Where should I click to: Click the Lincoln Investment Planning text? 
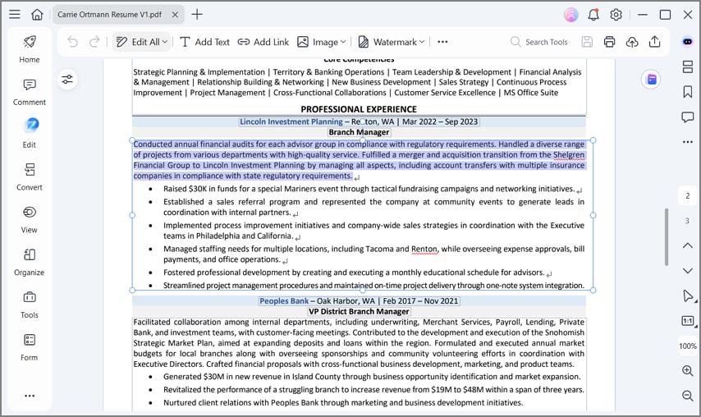[291, 121]
